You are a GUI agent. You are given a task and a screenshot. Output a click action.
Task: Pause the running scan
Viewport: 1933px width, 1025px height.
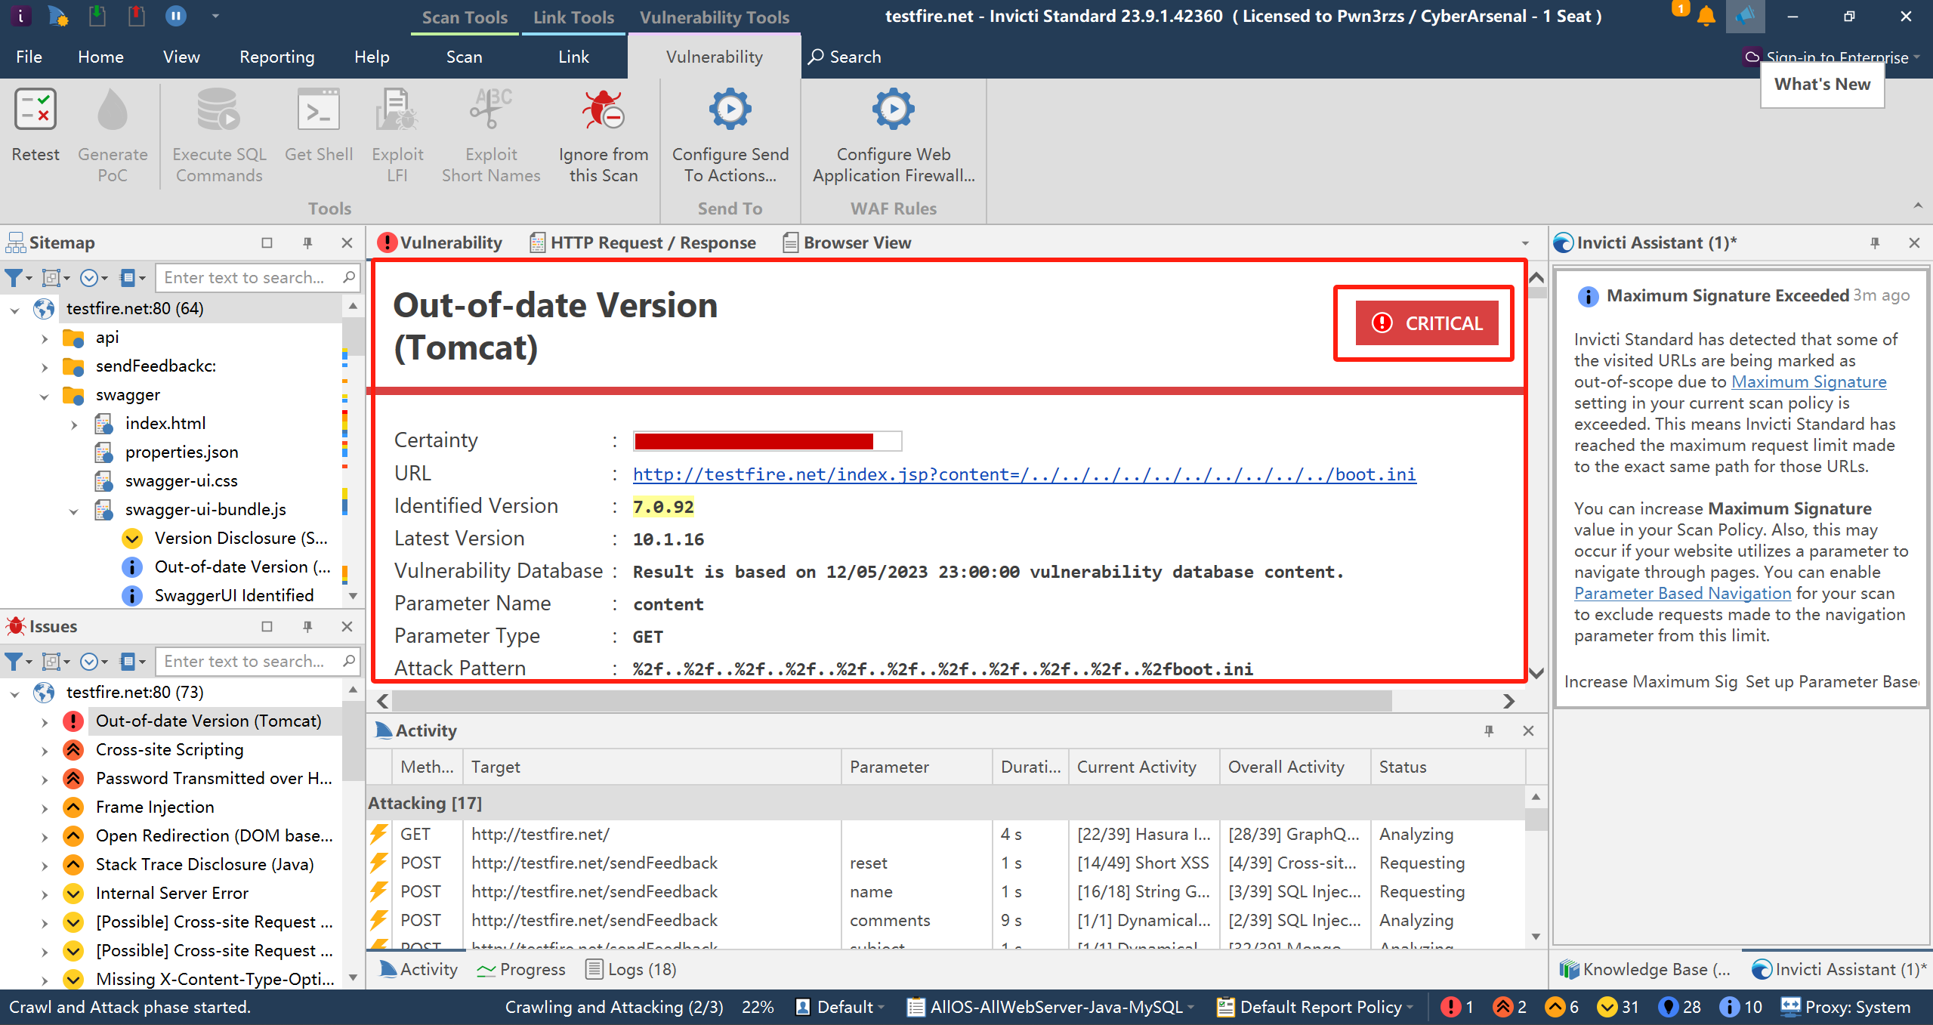coord(175,16)
